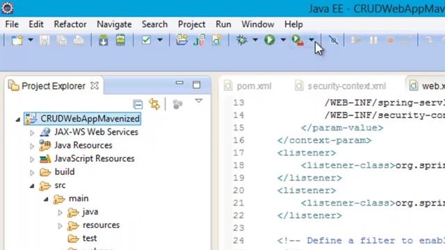This screenshot has height=250, width=445.
Task: Click the Eclipse icon in title bar
Action: click(8, 8)
